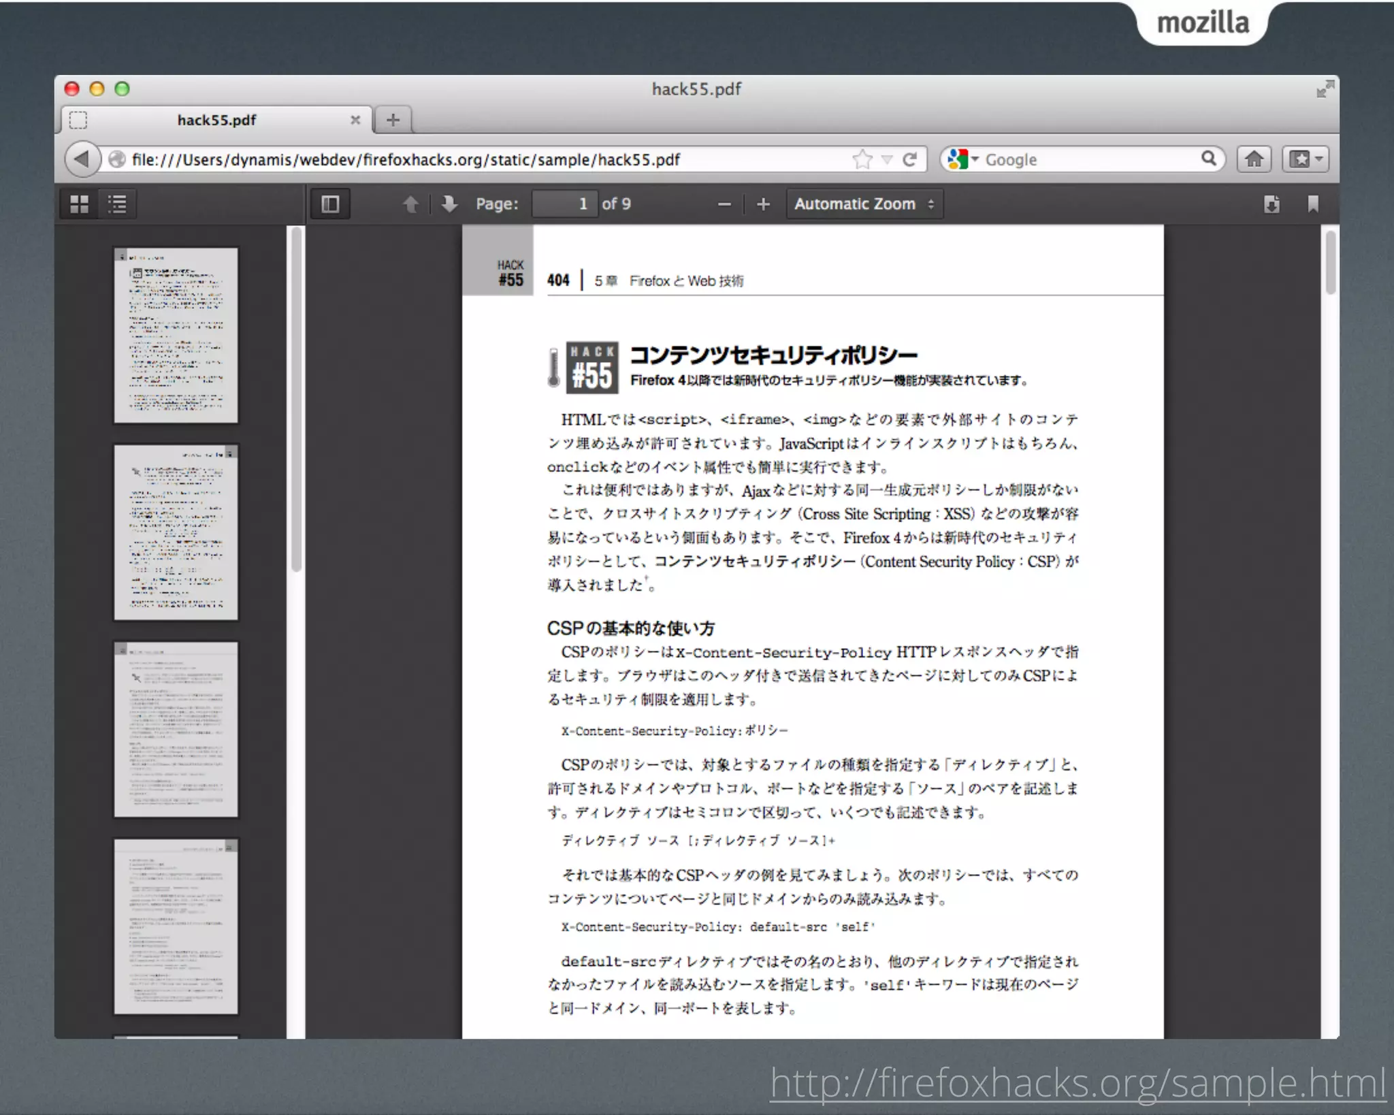Show thumbnails view in sidebar
This screenshot has width=1394, height=1115.
[x=80, y=204]
